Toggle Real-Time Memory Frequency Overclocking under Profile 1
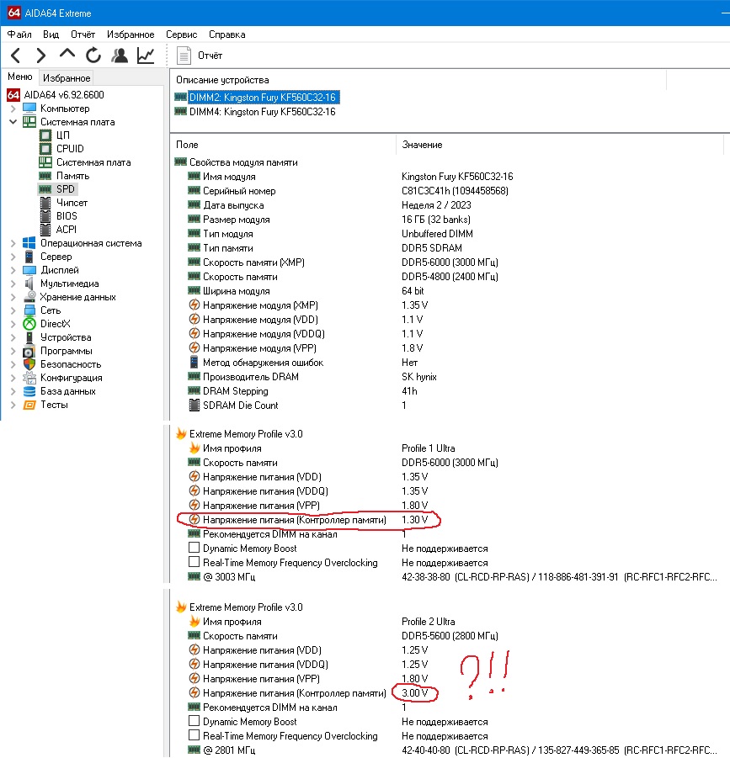Viewport: 730px width, 758px height. [x=194, y=562]
